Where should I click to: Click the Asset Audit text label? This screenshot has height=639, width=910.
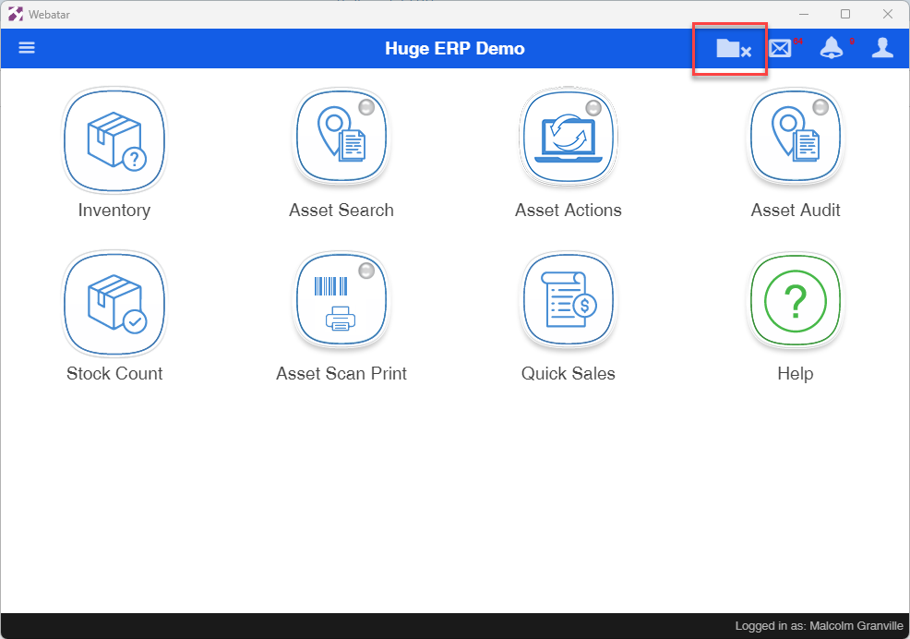[x=796, y=211]
